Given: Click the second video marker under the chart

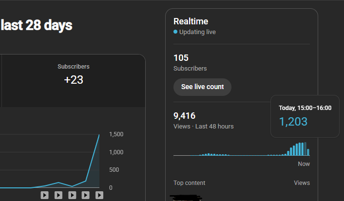Looking at the screenshot, I should pos(58,195).
